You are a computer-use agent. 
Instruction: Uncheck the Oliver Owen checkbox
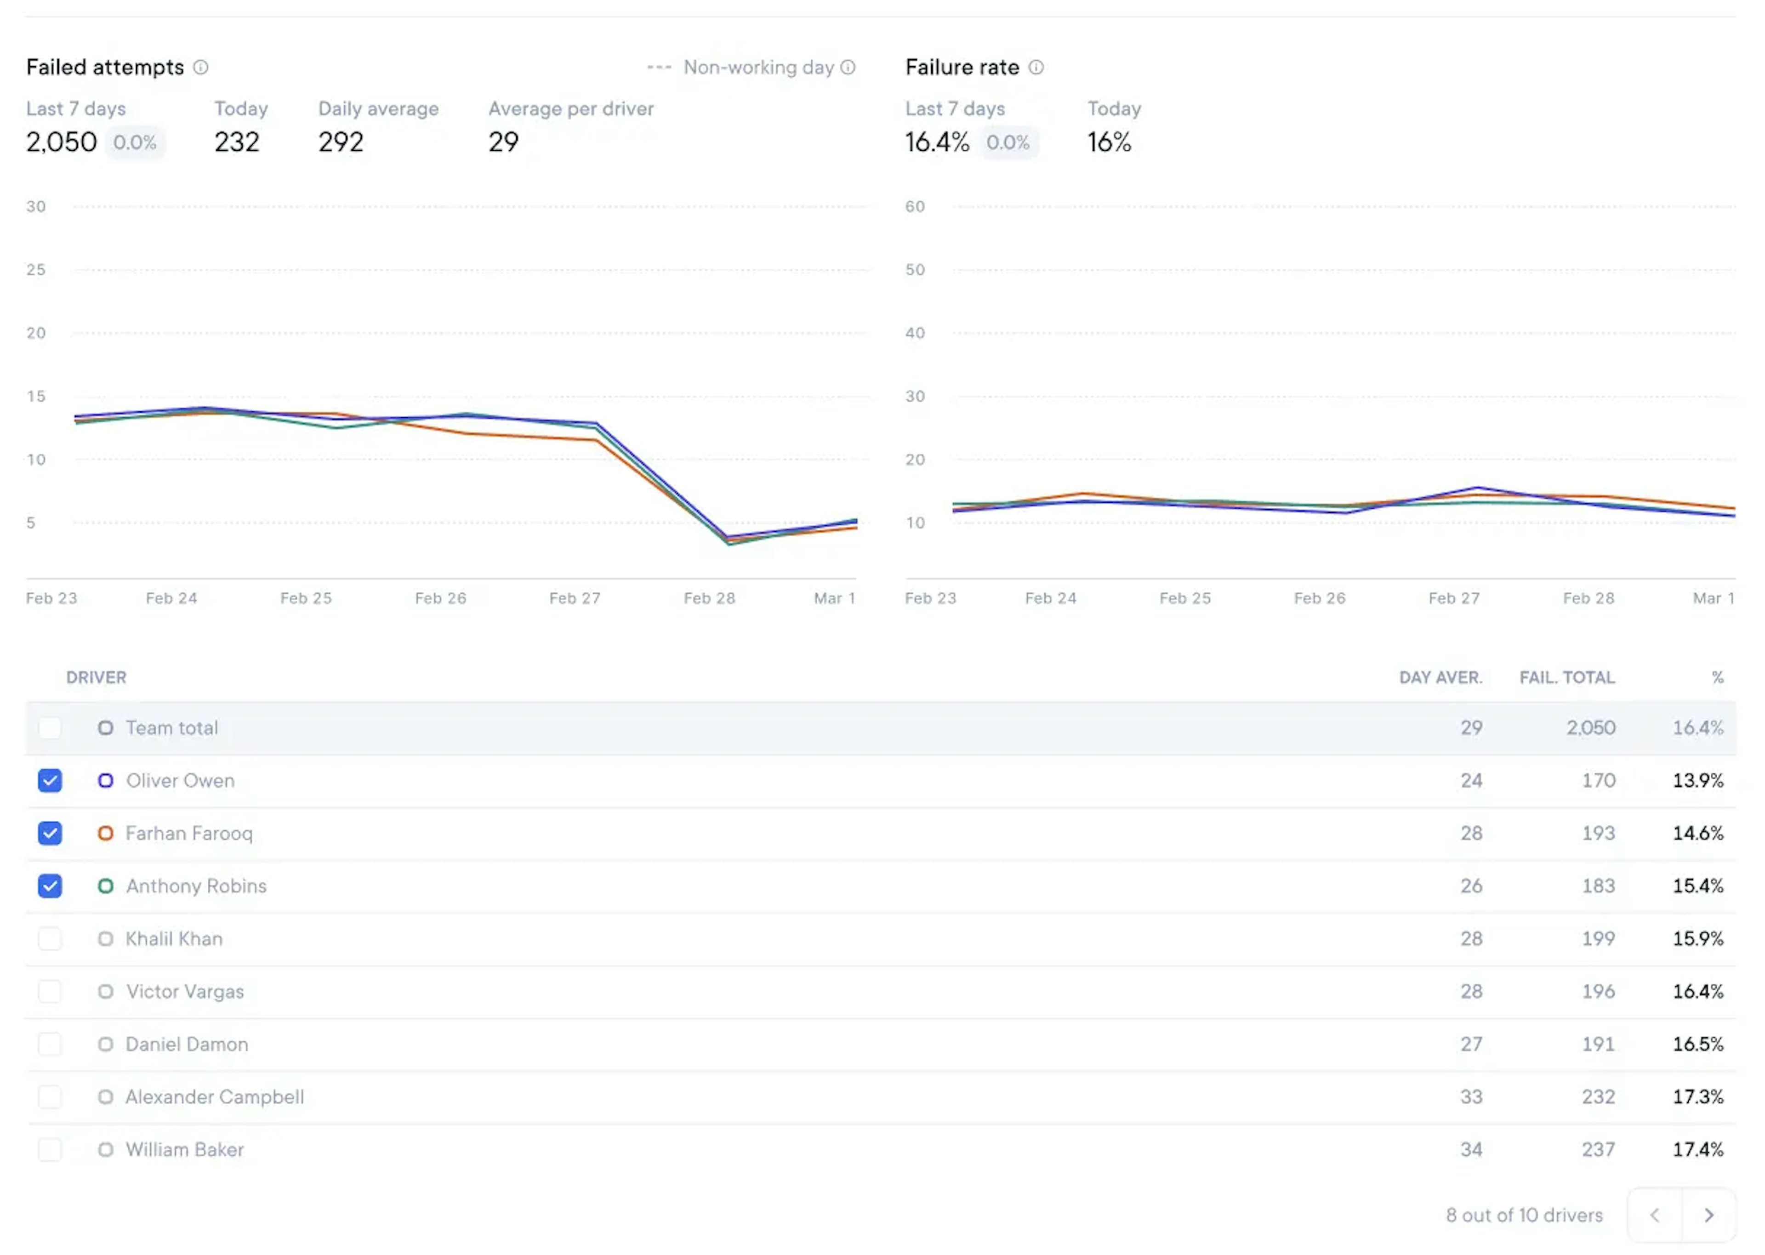50,780
